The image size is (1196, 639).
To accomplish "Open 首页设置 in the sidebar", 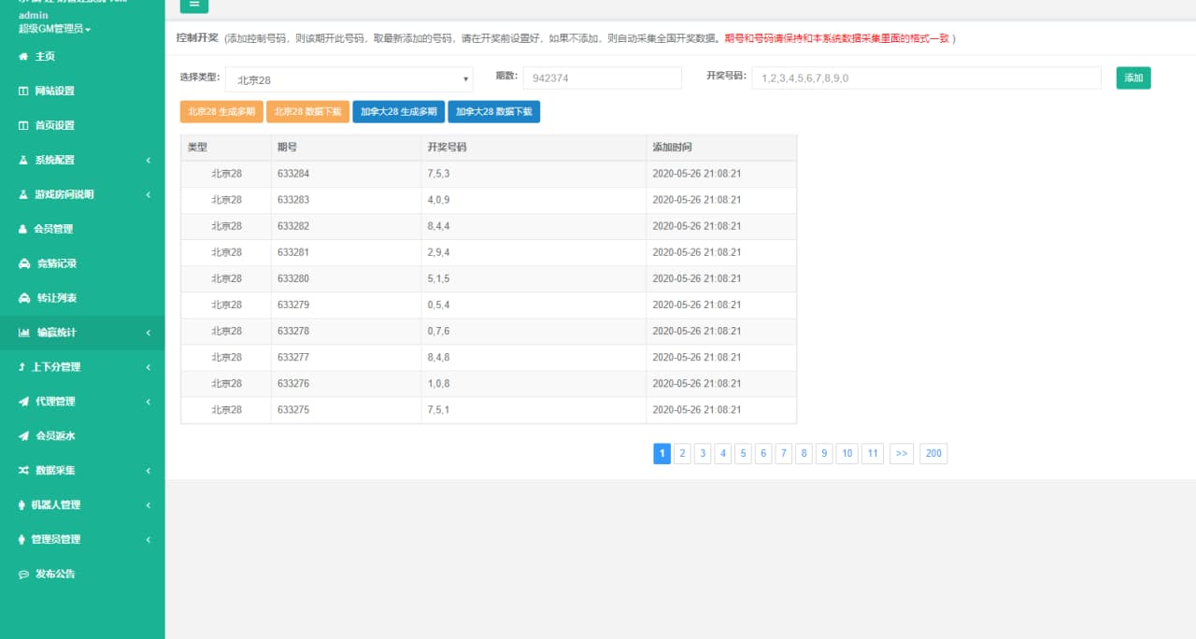I will (x=54, y=125).
